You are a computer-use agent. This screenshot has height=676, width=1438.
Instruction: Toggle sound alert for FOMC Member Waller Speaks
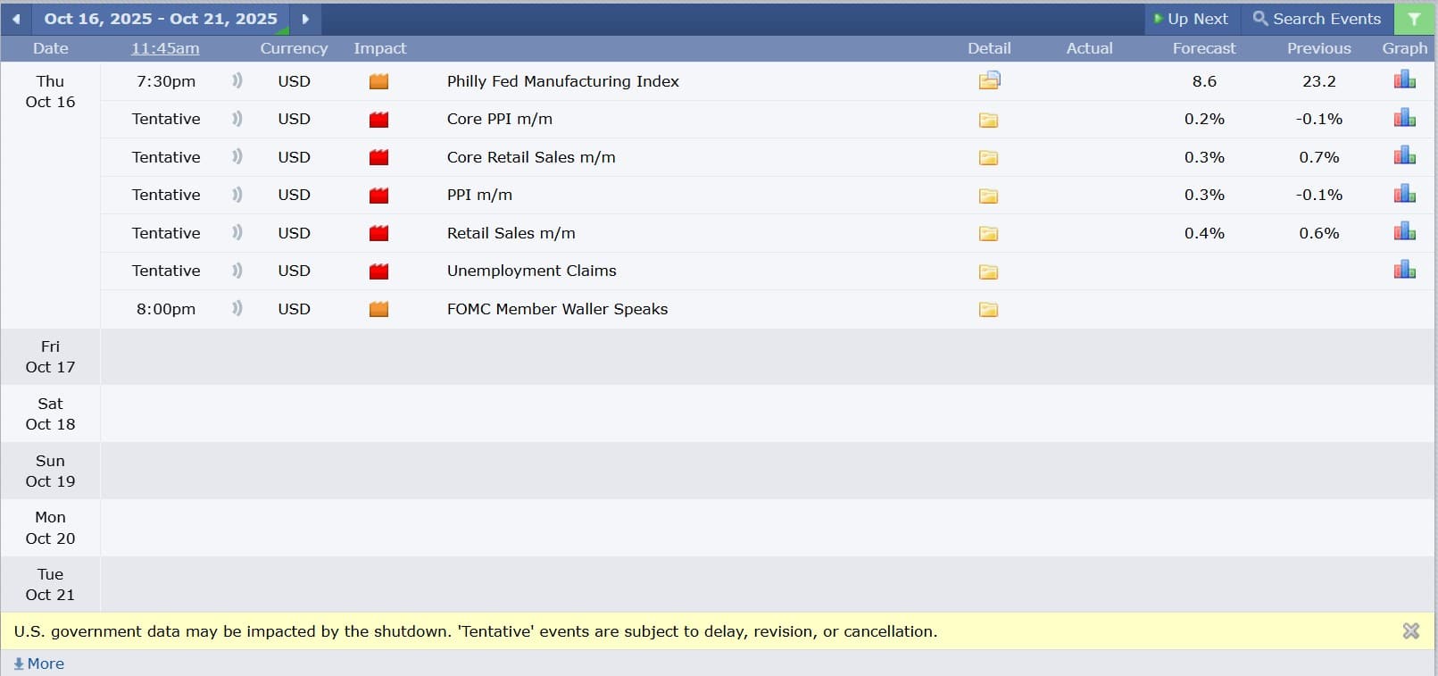pyautogui.click(x=237, y=309)
